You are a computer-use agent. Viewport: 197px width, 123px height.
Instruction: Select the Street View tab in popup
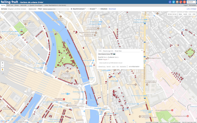pos(118,51)
